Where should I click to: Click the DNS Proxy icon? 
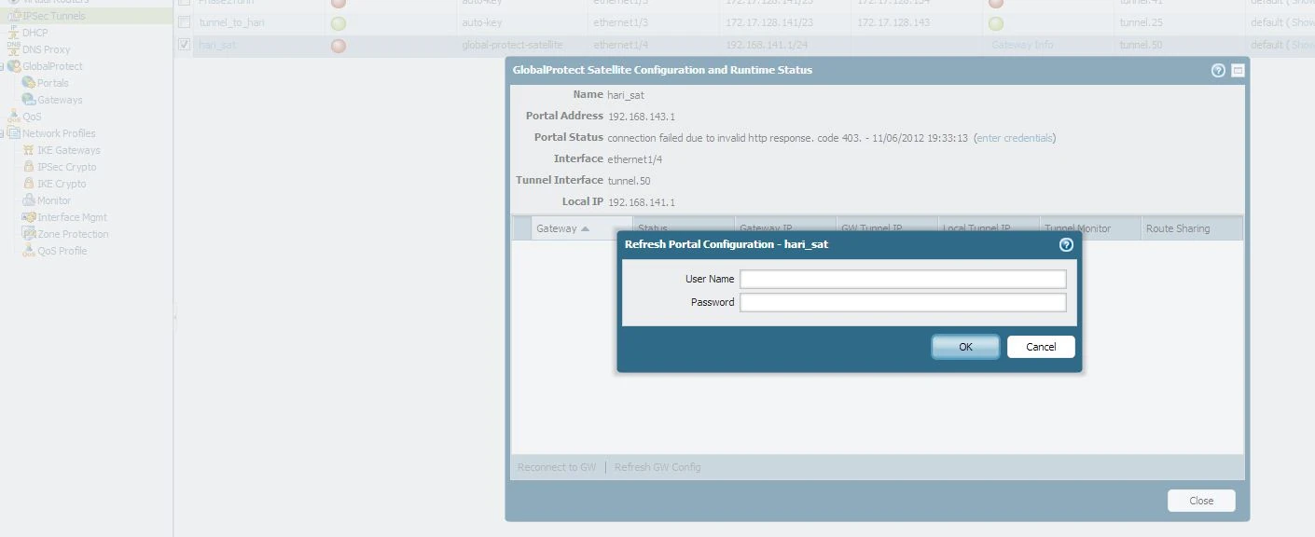[13, 49]
